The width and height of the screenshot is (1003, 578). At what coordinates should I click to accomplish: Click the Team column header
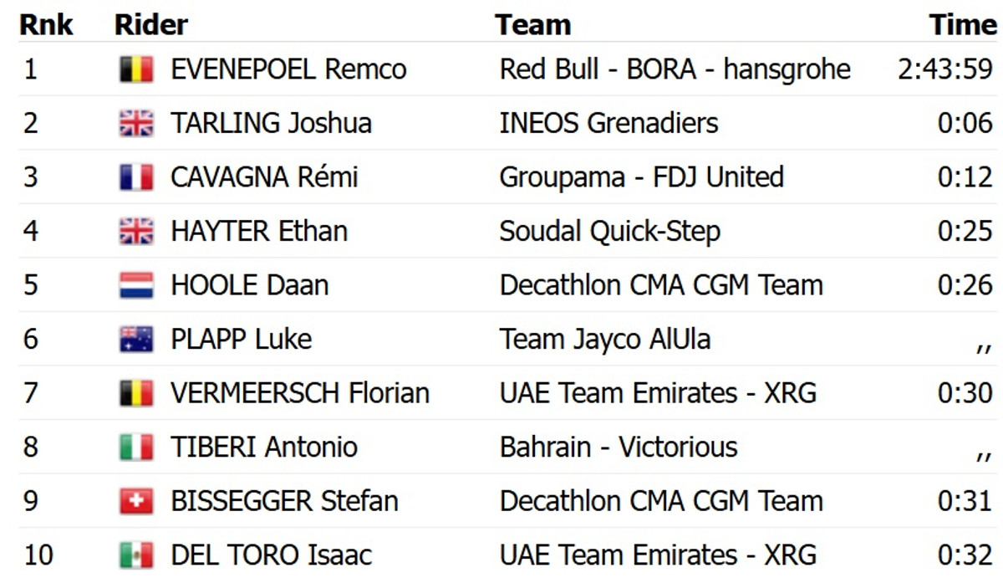[532, 25]
